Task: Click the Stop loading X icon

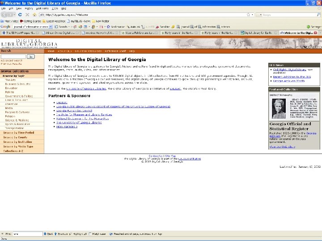Action: click(27, 15)
